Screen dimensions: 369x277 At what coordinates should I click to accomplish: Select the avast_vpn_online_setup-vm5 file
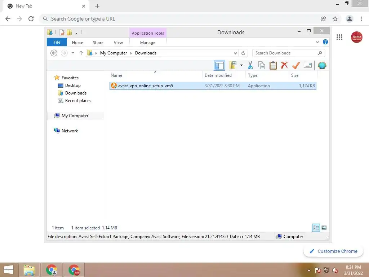click(x=213, y=86)
